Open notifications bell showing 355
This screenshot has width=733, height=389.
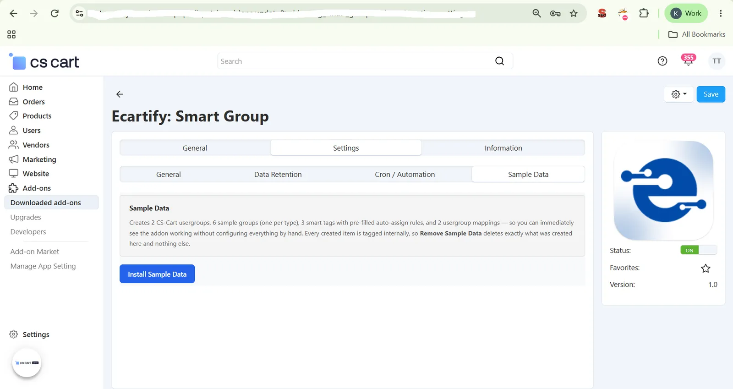coord(688,60)
